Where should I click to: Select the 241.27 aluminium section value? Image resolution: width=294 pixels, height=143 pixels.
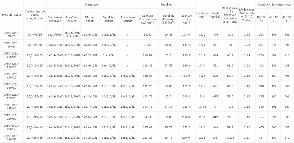tap(148, 138)
